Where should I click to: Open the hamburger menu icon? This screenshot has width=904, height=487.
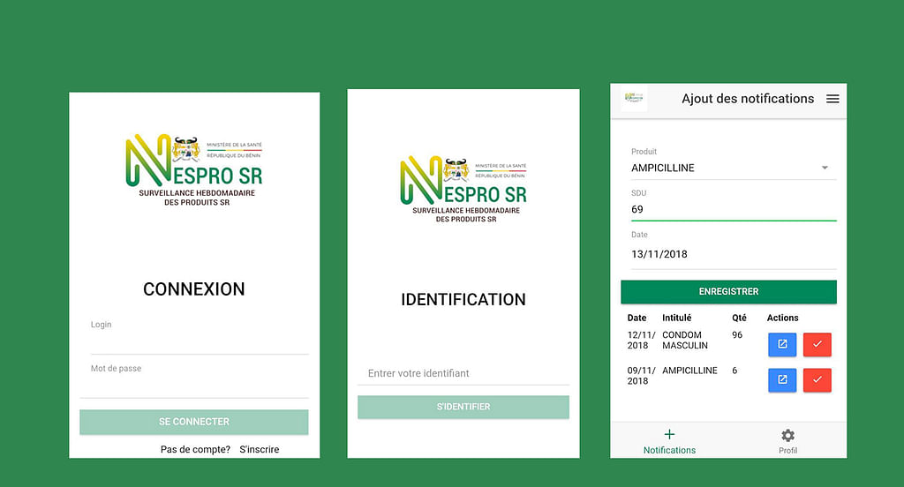click(832, 99)
